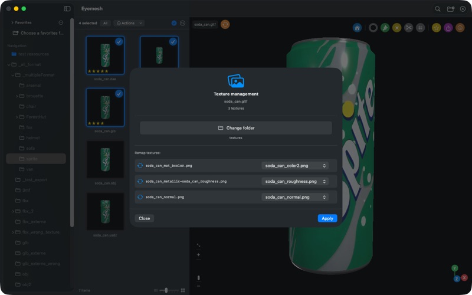Click the blue home view icon
The width and height of the screenshot is (472, 295).
click(x=357, y=28)
